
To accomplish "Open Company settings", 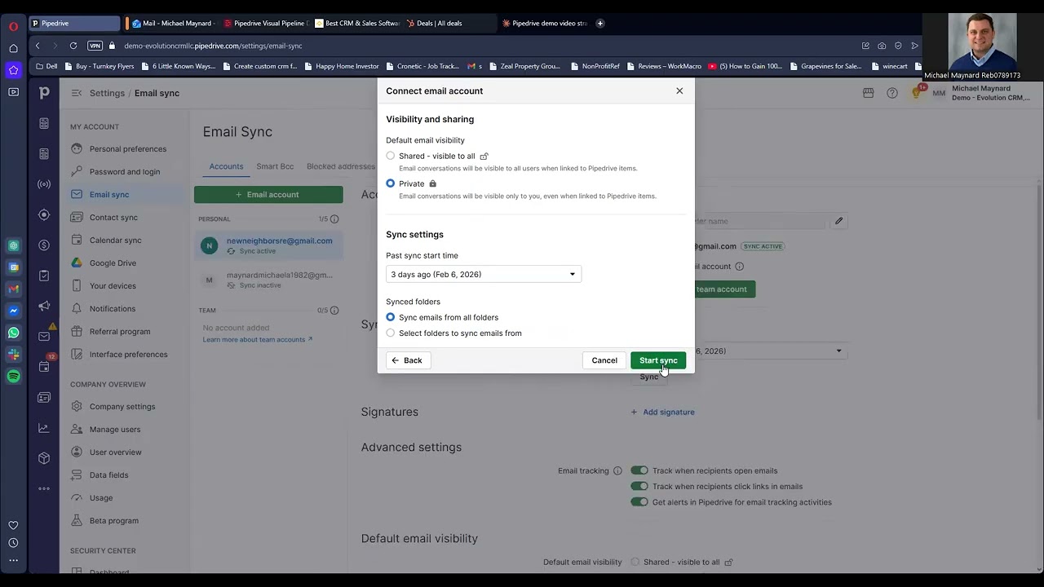I will point(122,407).
